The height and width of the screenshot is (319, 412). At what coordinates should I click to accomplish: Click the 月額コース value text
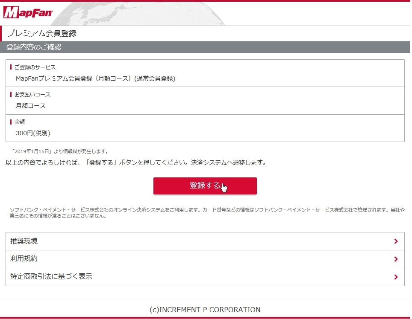[31, 106]
